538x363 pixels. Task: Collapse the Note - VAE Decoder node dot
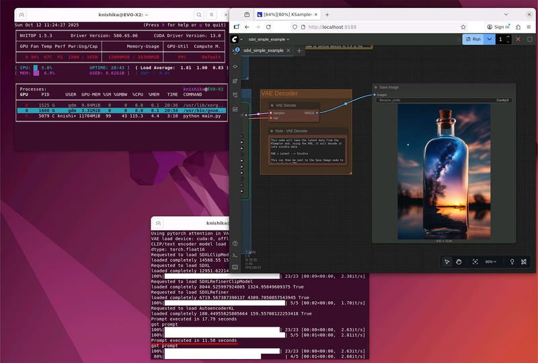coord(272,130)
